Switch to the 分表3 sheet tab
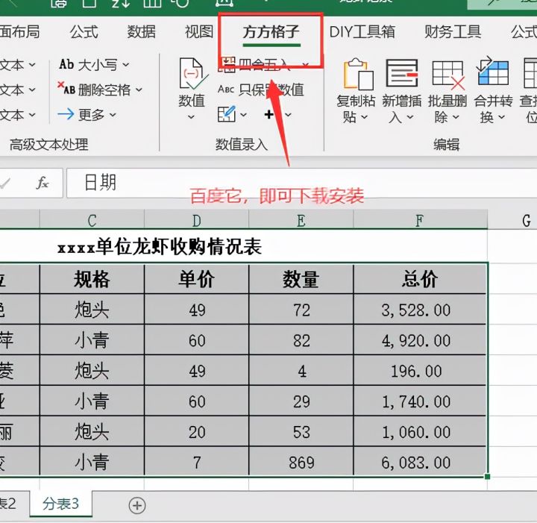Screen dimensions: 537x523 (61, 504)
